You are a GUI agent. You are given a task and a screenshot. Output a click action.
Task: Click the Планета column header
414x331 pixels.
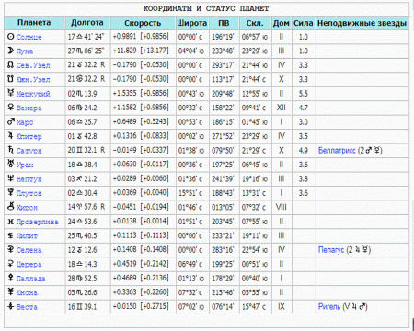click(34, 23)
